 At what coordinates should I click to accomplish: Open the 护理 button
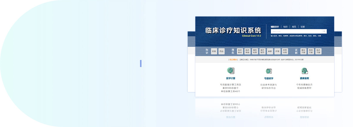click(x=277, y=51)
